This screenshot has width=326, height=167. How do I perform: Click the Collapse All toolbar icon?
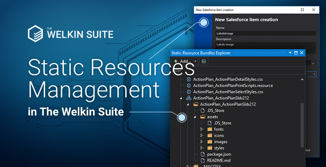204,61
